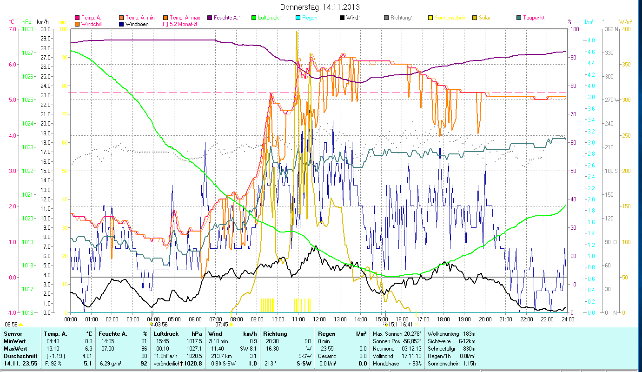Screen dimensions: 642x372
Task: Click the current temperature value 5.1
Action: pos(88,363)
